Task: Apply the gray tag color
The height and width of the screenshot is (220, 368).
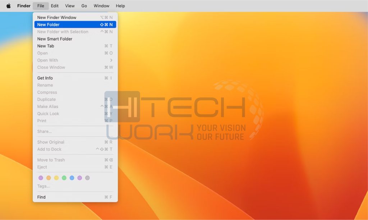Action: click(x=87, y=178)
